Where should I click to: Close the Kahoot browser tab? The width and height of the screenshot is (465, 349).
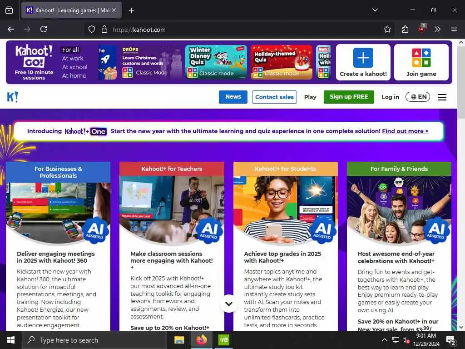pos(114,10)
